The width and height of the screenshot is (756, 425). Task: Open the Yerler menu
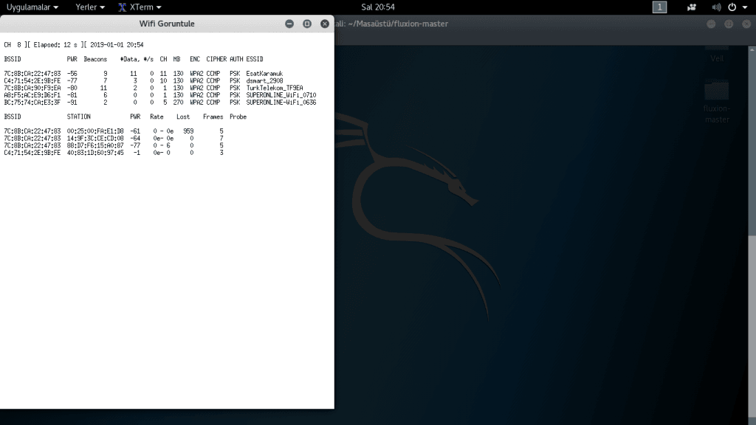[90, 7]
